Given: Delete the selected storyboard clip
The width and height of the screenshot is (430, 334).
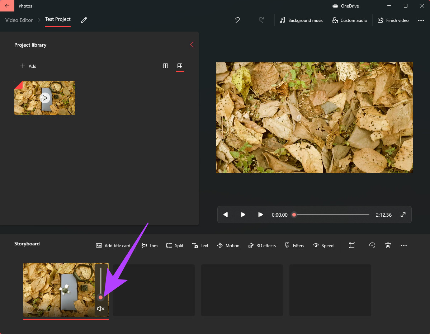Looking at the screenshot, I should click(388, 246).
